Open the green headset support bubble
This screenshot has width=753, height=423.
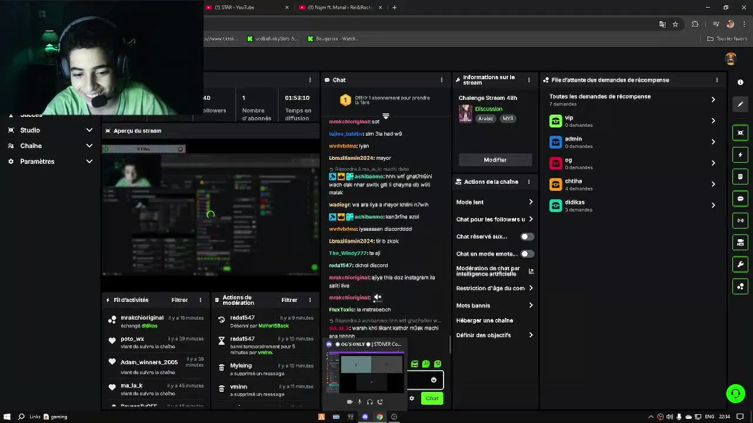pos(735,394)
